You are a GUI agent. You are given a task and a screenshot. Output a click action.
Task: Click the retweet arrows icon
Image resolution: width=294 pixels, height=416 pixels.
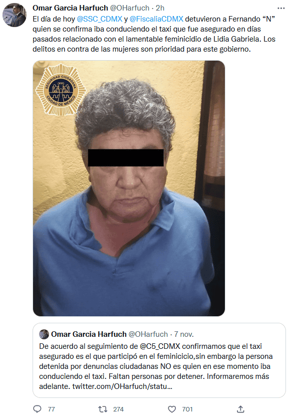click(x=103, y=409)
